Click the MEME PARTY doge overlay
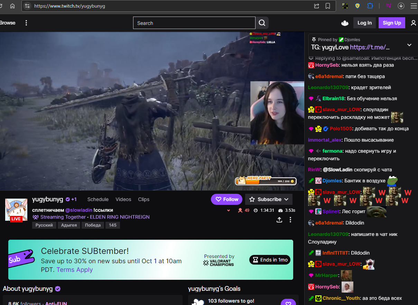 (x=266, y=180)
